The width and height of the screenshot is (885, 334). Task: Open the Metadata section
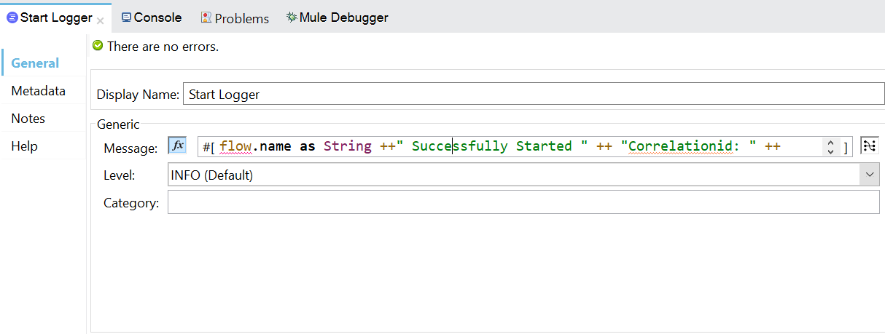(38, 91)
